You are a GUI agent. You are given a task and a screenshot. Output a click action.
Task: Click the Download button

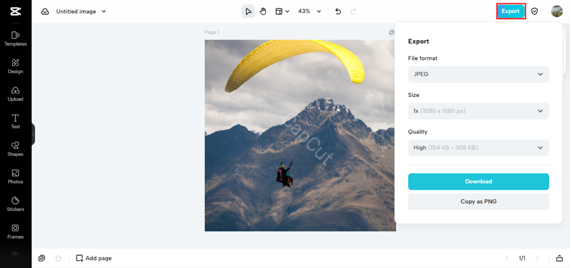(478, 181)
